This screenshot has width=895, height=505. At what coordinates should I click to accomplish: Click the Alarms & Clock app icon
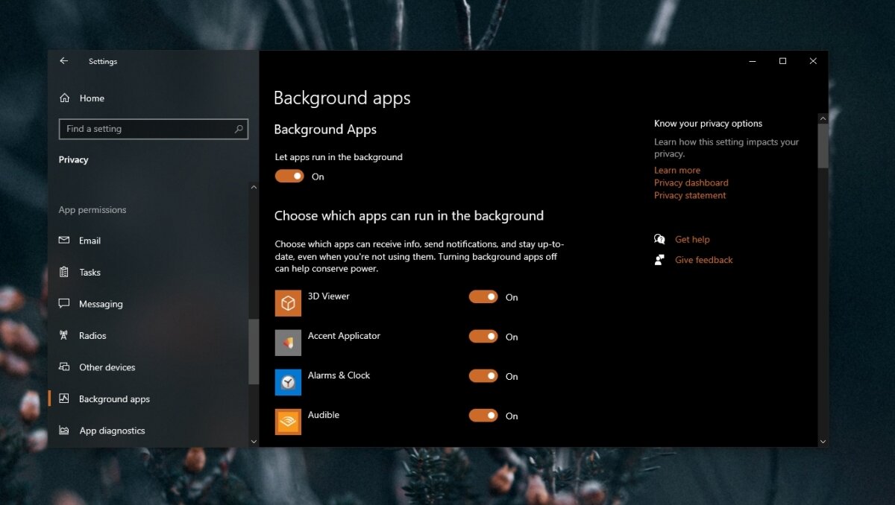288,382
